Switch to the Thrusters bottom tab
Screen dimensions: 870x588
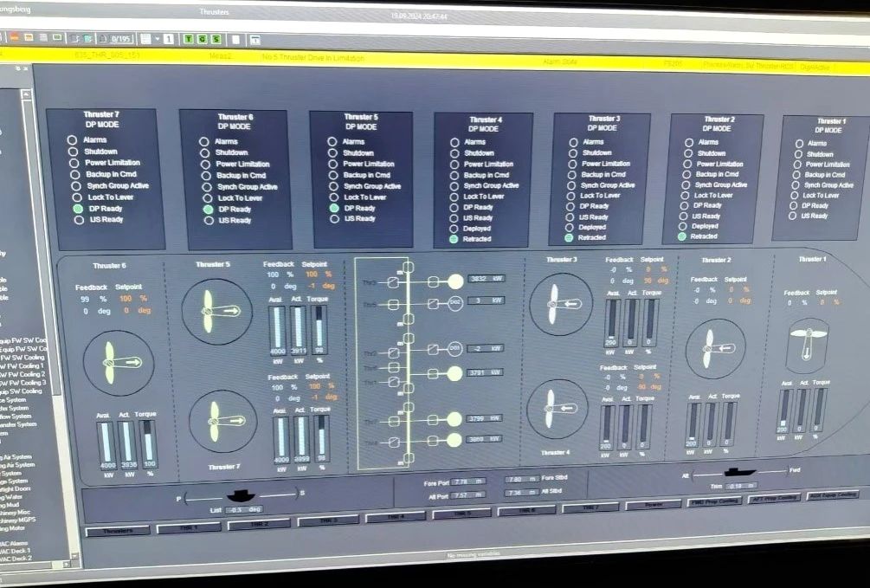click(x=118, y=530)
